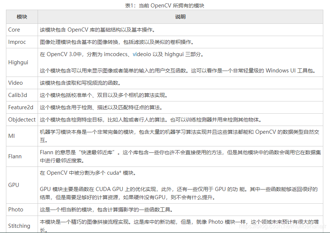The width and height of the screenshot is (330, 233).
Task: Click the sentence mentioning Windows UI 工具包
Action: coord(178,71)
